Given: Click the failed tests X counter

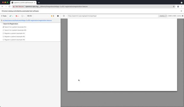Looking at the screenshot, I should 17,16.
